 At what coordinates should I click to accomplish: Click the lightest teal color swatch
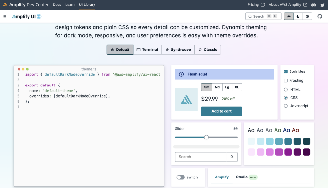tap(251, 141)
